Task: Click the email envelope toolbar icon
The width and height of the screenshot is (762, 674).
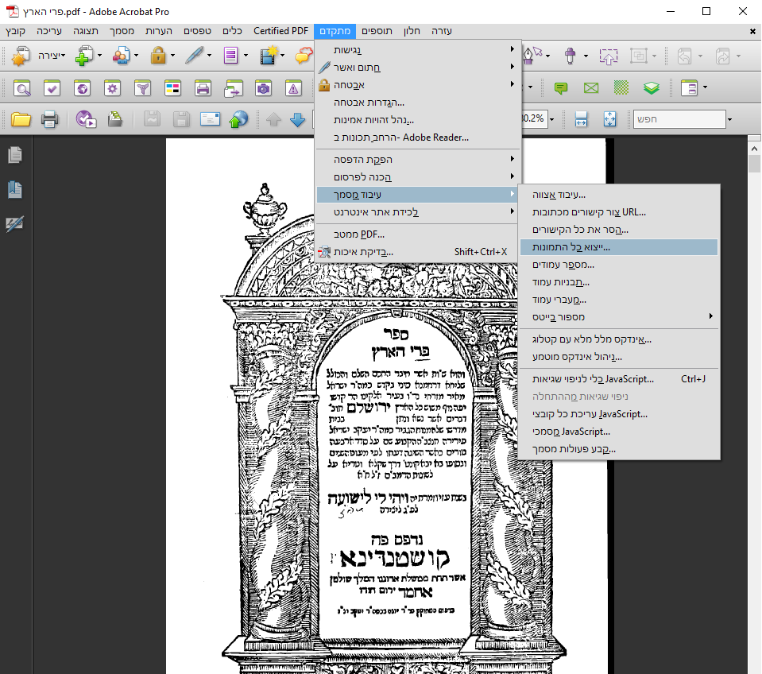Action: pyautogui.click(x=210, y=119)
